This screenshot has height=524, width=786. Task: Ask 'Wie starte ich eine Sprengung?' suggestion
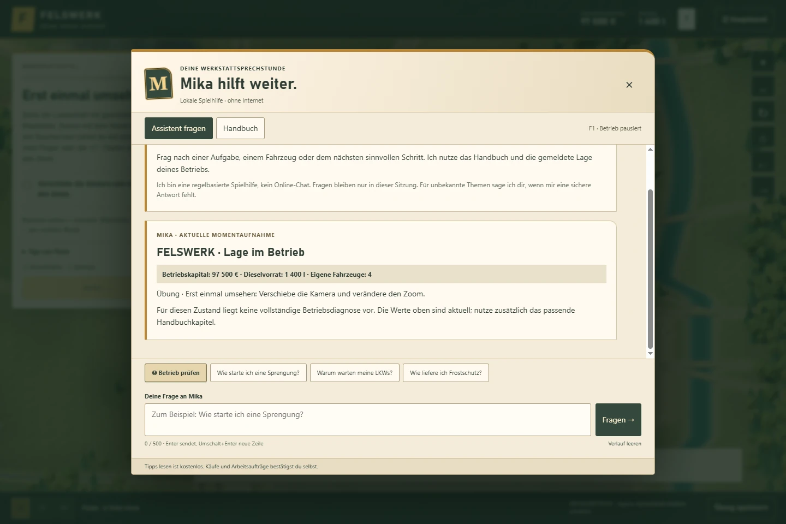point(258,373)
